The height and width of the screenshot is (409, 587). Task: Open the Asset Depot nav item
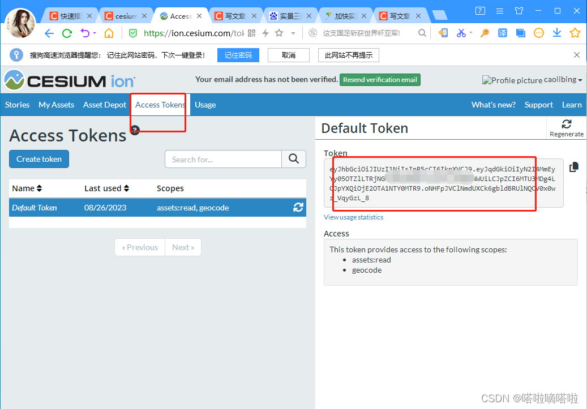click(105, 105)
